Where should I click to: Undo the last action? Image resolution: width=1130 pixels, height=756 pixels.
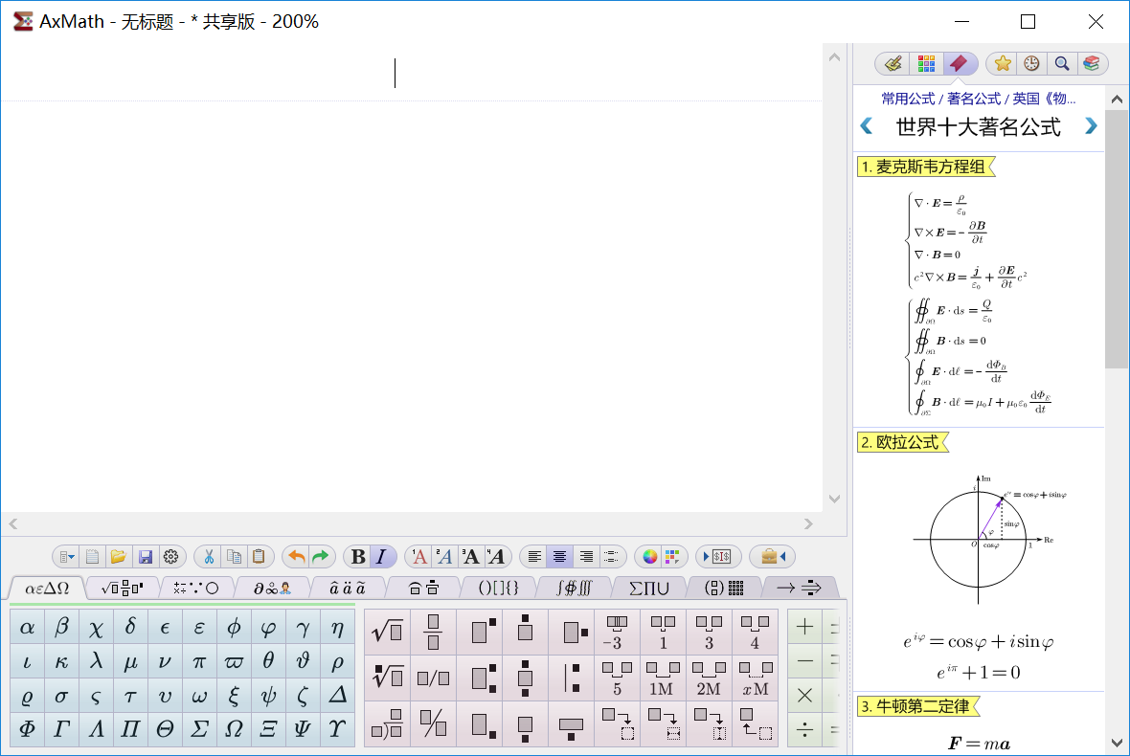coord(296,557)
